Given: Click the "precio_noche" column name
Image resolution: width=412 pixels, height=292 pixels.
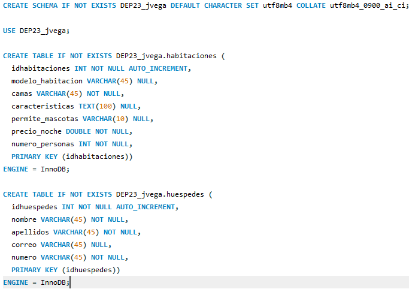Looking at the screenshot, I should pos(37,131).
